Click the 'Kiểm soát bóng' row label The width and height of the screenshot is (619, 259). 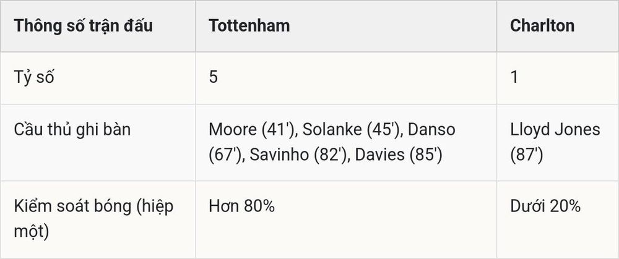tap(67, 206)
